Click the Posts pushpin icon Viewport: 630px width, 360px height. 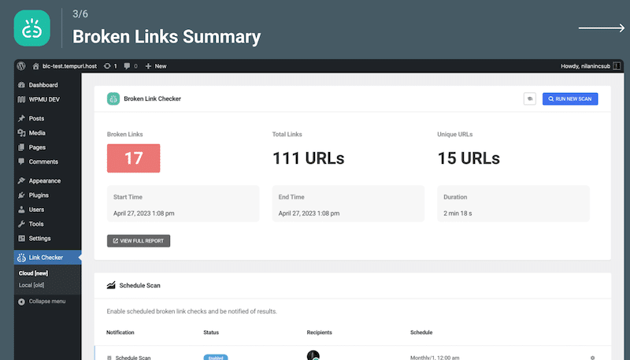22,118
